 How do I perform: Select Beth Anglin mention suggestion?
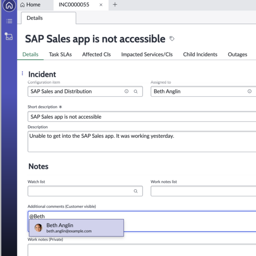(76, 228)
